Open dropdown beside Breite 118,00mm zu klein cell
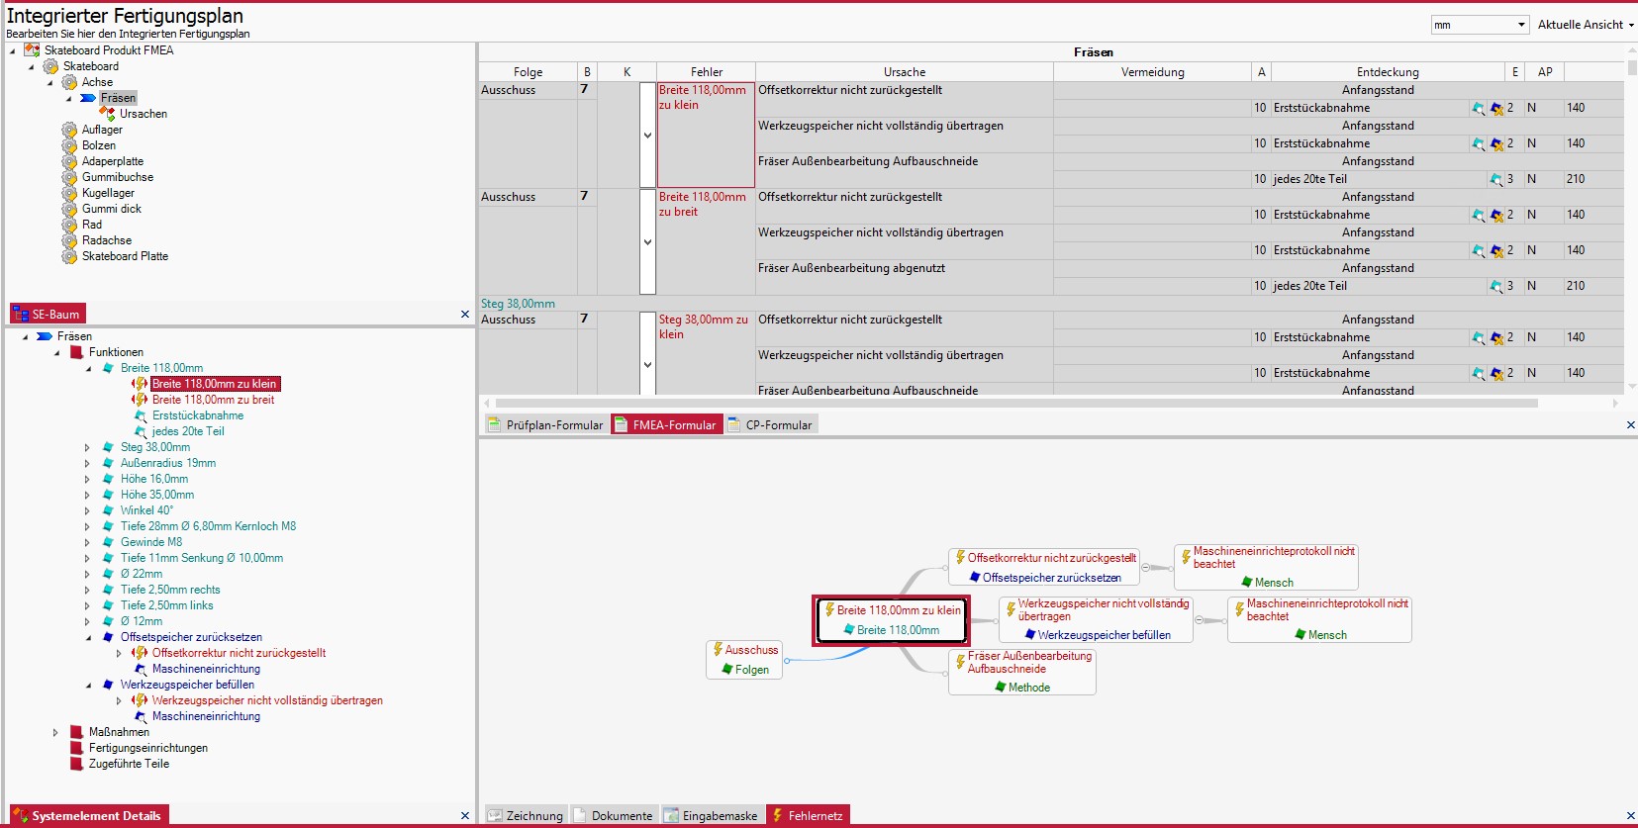Screen dimensions: 1638x828 (x=647, y=136)
